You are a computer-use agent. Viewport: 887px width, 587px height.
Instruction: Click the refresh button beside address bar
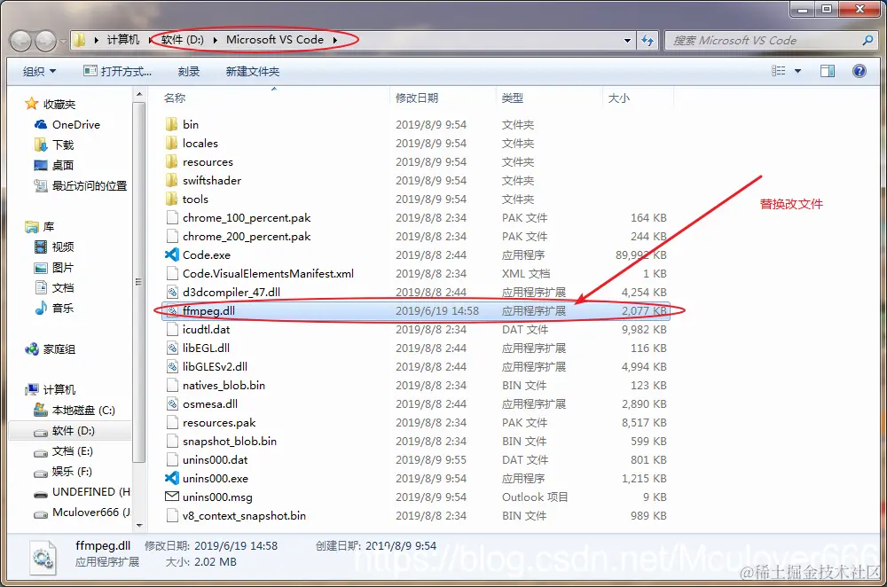648,40
